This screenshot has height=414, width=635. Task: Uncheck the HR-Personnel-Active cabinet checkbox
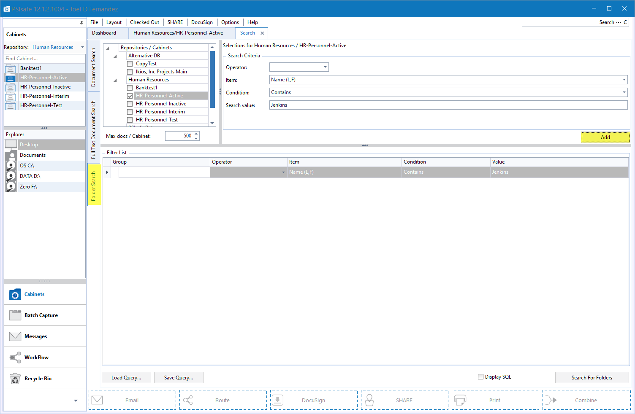tap(130, 96)
